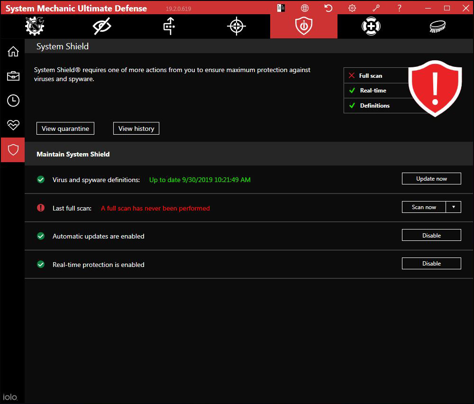Click the large red alert shield
474x404 pixels.
(435, 88)
